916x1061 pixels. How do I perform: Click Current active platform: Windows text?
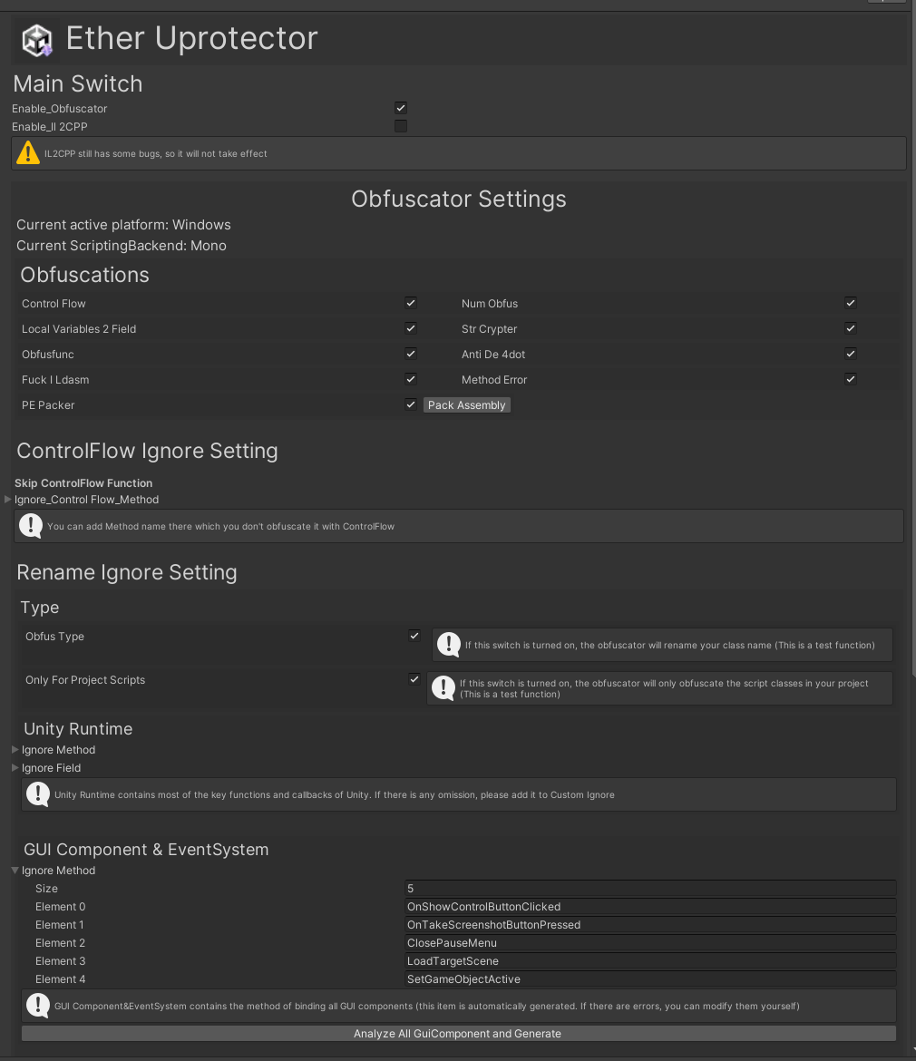[x=123, y=225]
